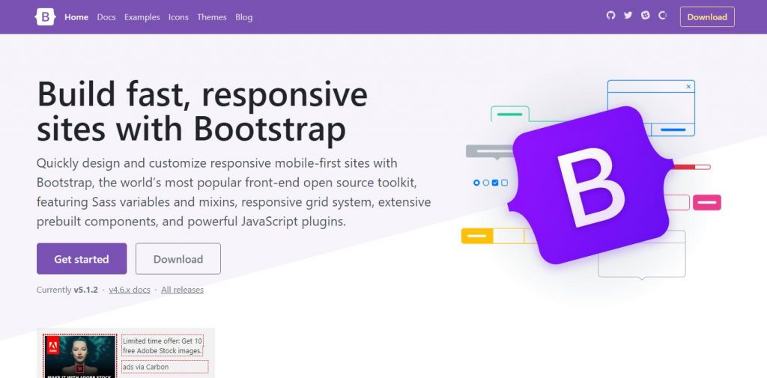Click the Bootstrap logo in the navbar
Image resolution: width=767 pixels, height=378 pixels.
tap(45, 16)
